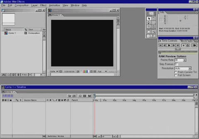Open the Layer menu

pyautogui.click(x=34, y=5)
